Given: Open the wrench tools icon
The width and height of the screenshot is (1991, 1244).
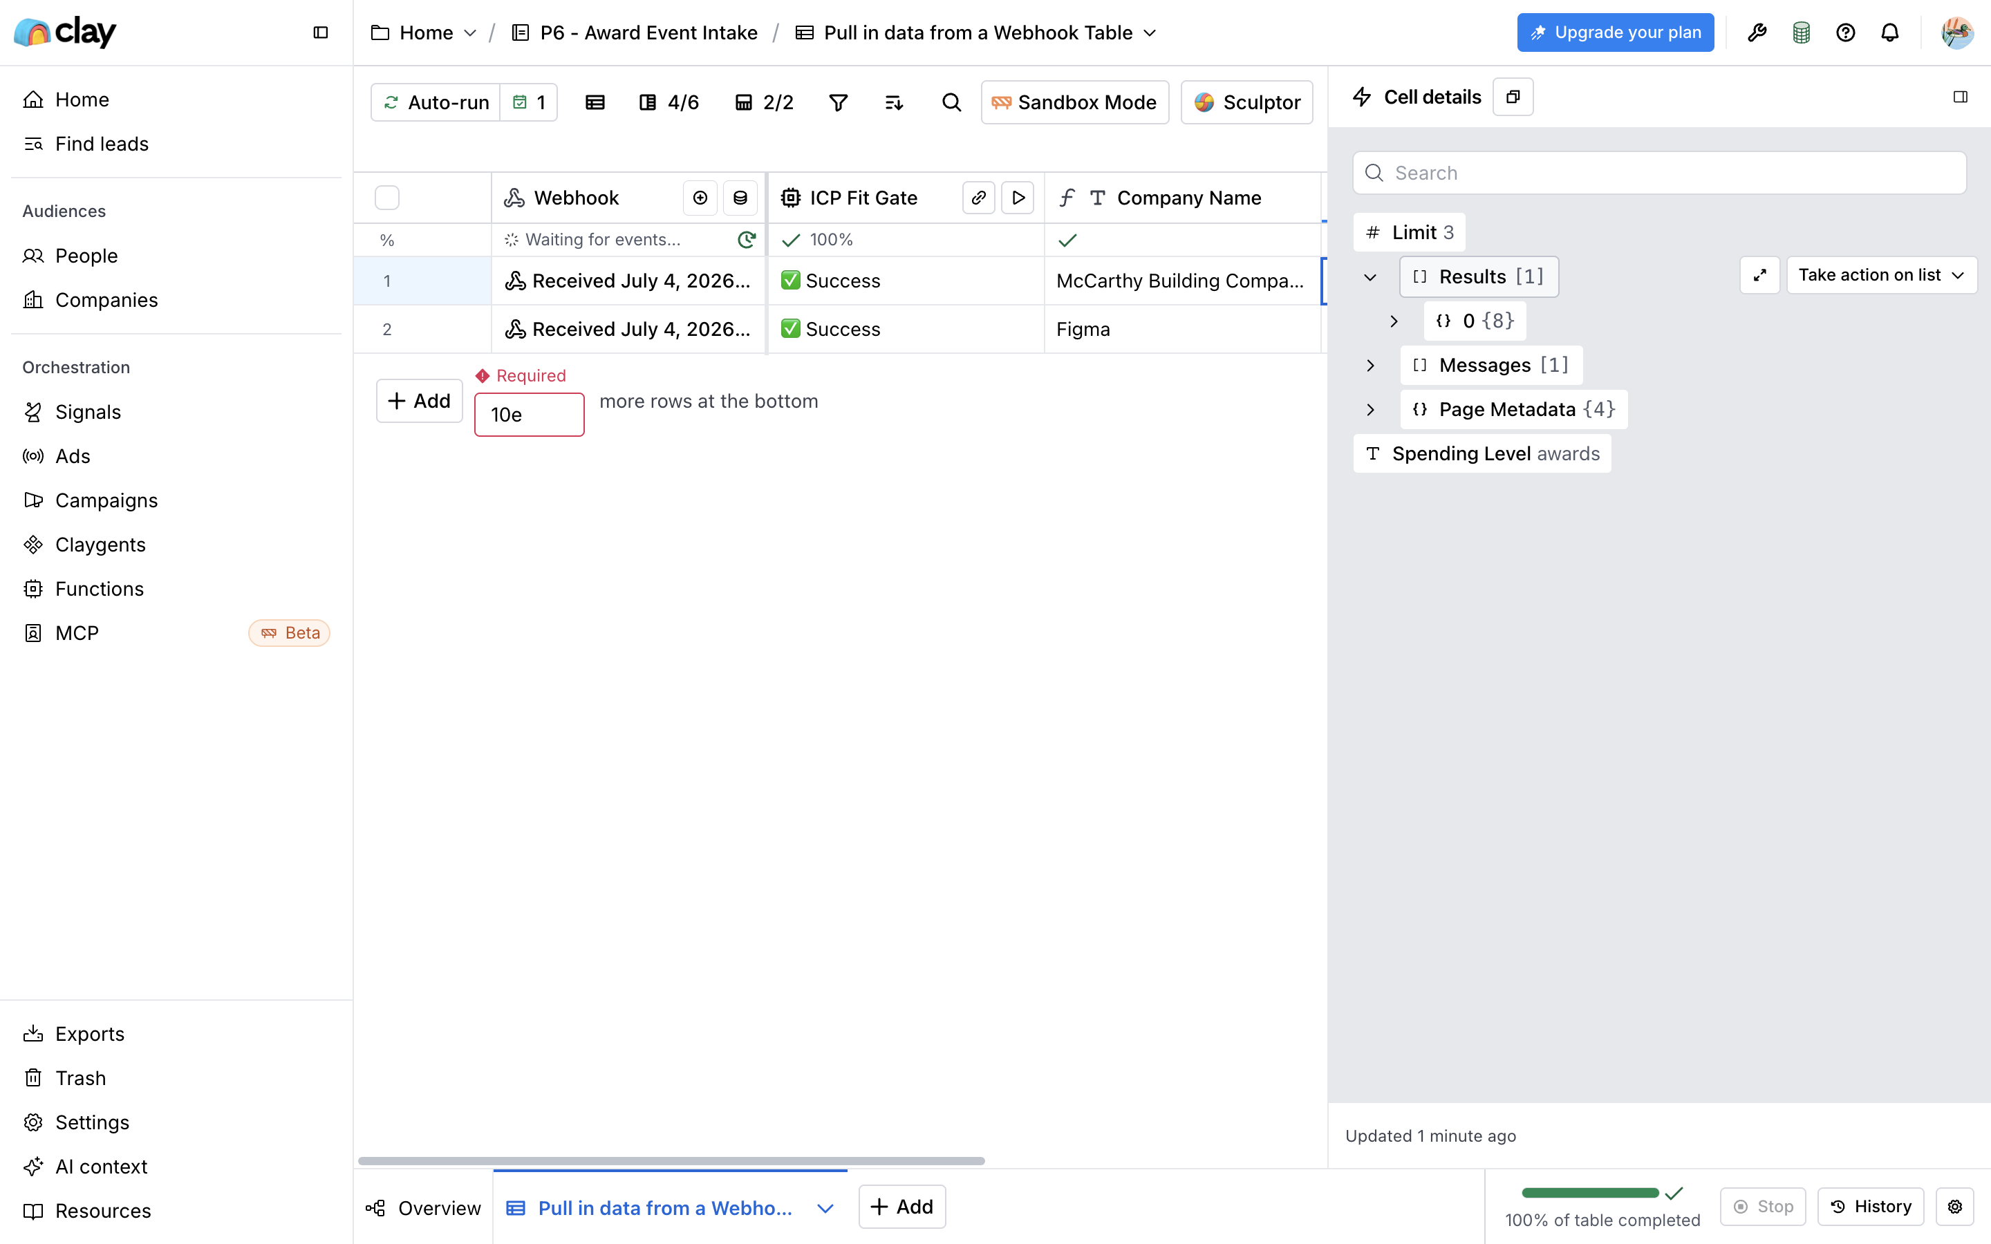Looking at the screenshot, I should [x=1757, y=32].
